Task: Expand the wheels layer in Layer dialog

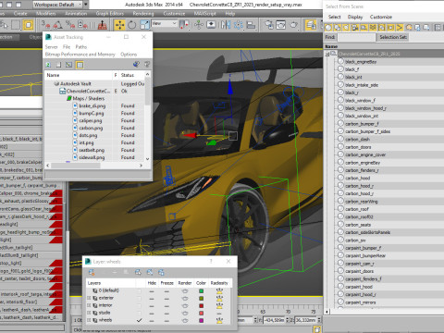Action: click(x=89, y=320)
